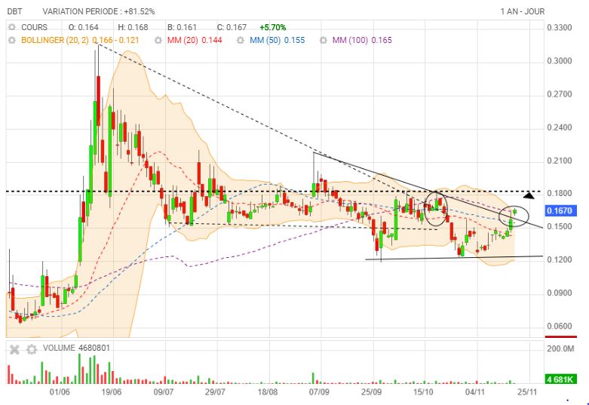Open Bollinger indicator settings gear
The height and width of the screenshot is (405, 589).
point(12,40)
